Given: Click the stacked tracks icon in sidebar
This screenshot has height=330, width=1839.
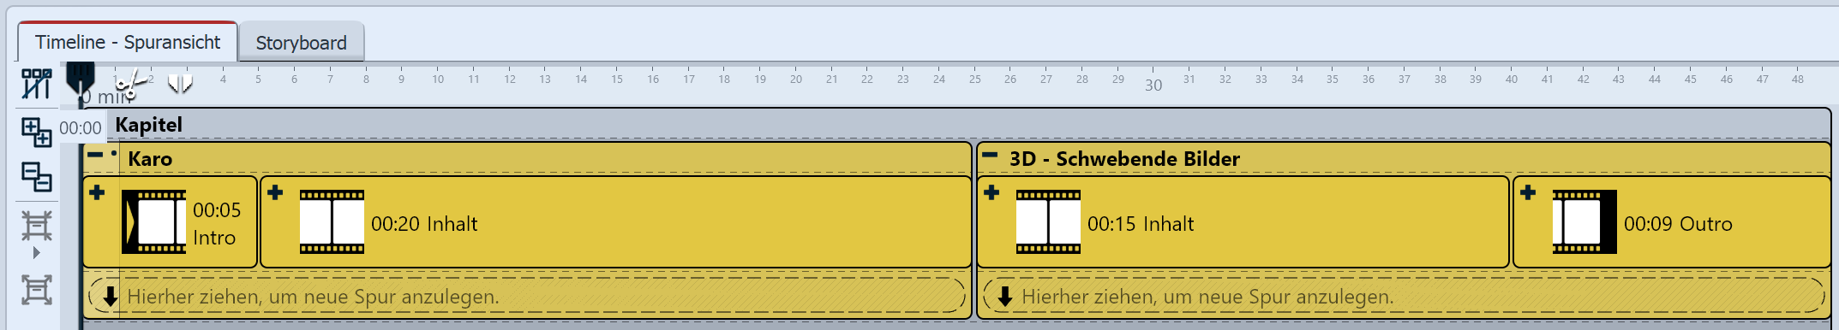Looking at the screenshot, I should [x=36, y=177].
